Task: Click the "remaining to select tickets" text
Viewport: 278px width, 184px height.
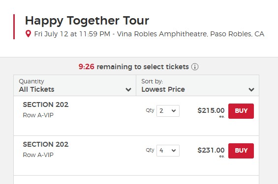Action: [143, 67]
